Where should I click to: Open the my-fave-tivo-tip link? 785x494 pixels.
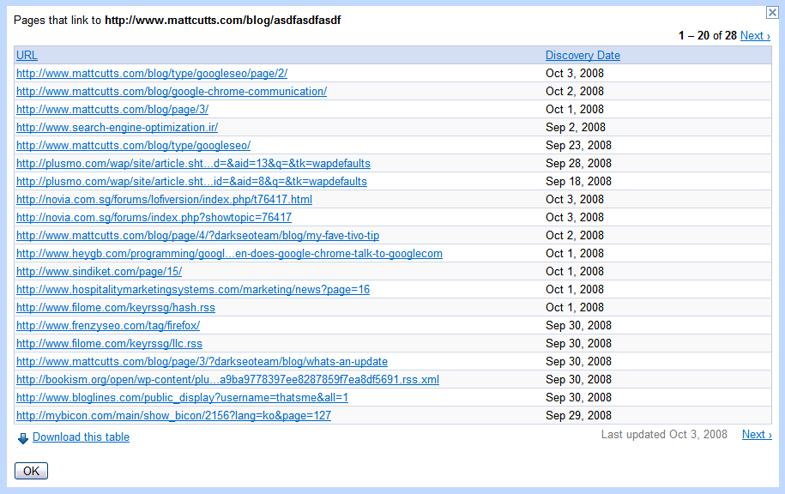coord(198,236)
